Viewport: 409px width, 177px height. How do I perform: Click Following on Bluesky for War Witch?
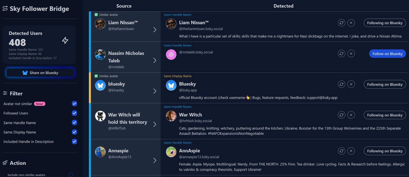coord(385,115)
